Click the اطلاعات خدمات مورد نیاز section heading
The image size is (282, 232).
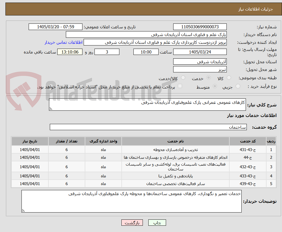252,116
